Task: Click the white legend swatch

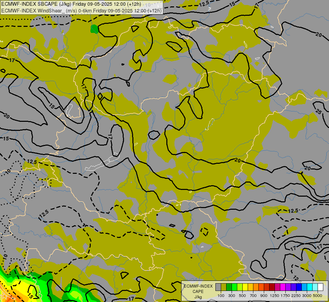Action: (320, 287)
